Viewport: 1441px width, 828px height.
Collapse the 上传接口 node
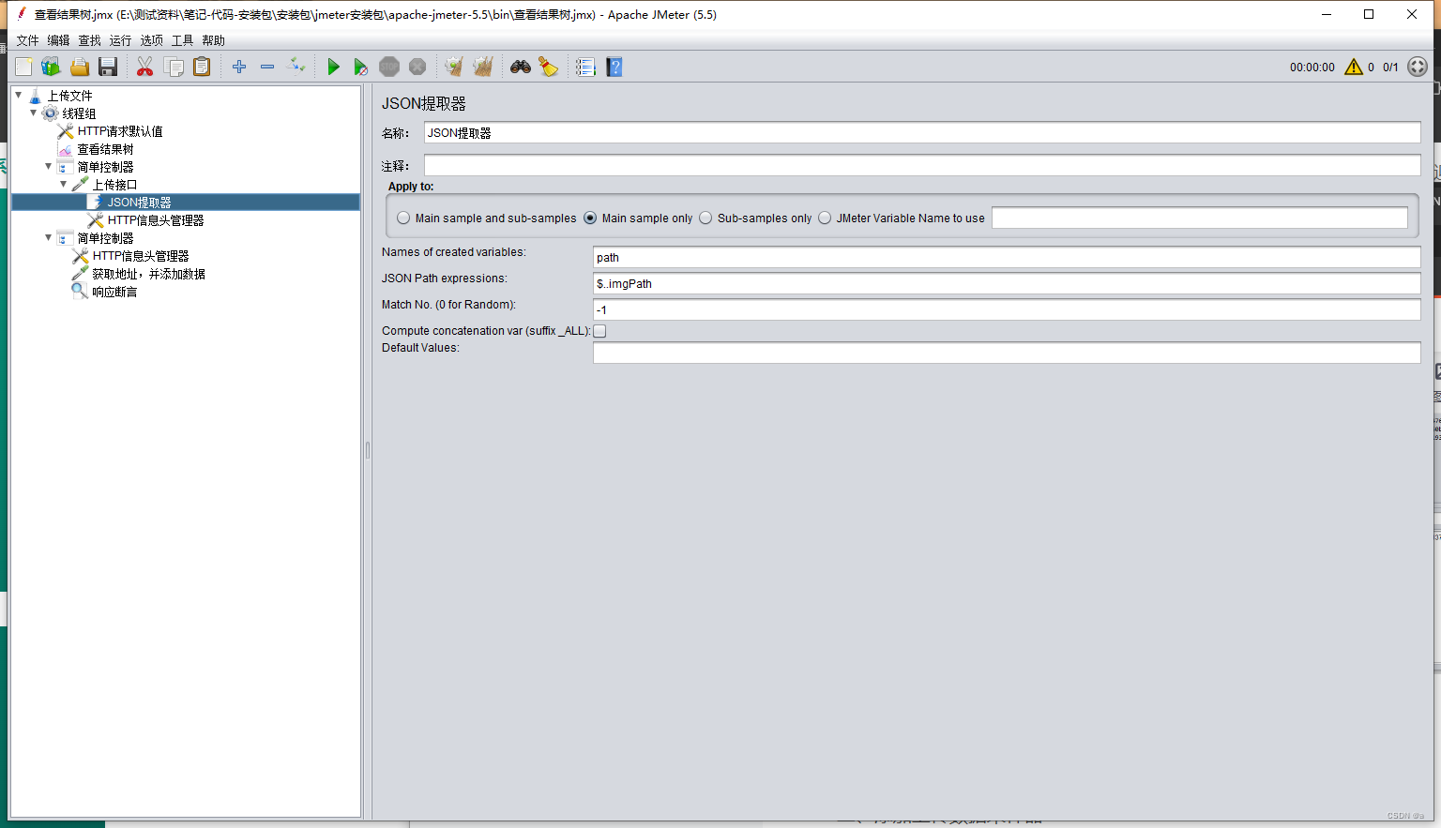click(x=62, y=184)
